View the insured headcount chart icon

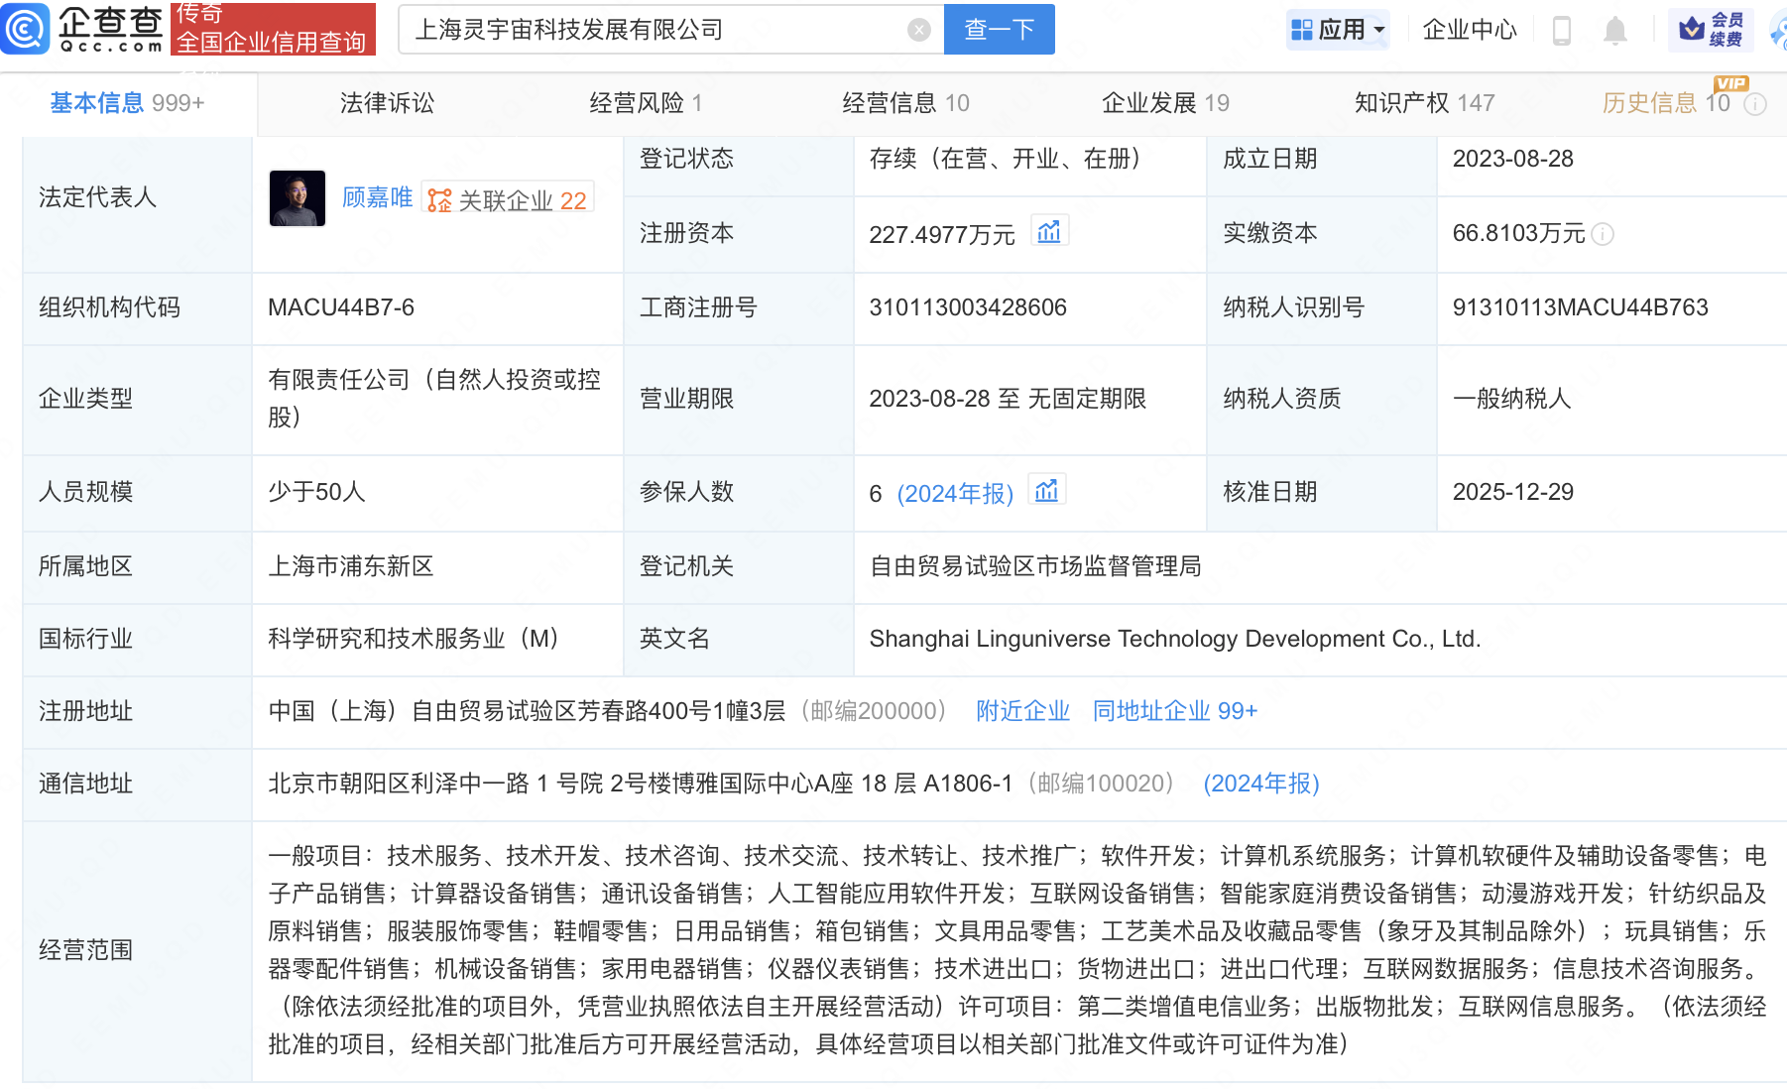pos(1046,491)
